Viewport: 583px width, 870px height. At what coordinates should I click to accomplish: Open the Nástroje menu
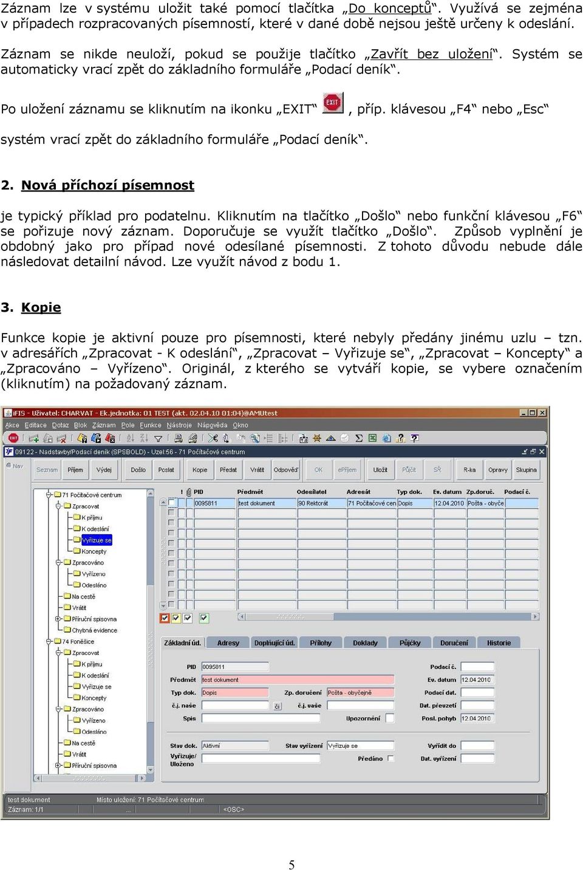(179, 425)
